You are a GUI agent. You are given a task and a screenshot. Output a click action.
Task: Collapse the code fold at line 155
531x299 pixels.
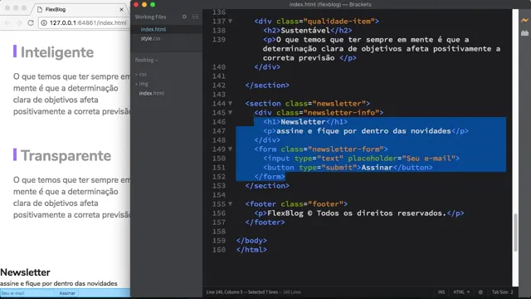(x=231, y=204)
